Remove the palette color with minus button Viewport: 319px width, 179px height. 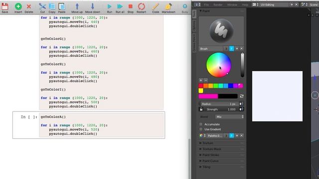[x=206, y=81]
